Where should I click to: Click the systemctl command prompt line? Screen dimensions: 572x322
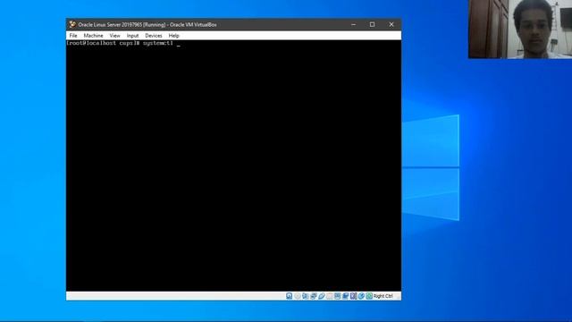click(123, 43)
